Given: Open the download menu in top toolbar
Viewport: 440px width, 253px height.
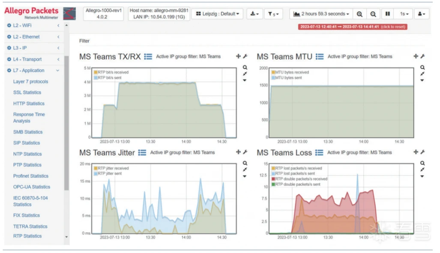Looking at the screenshot, I should point(254,14).
